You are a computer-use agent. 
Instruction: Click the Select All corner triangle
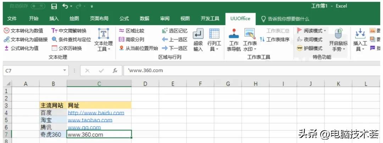coord(8,84)
